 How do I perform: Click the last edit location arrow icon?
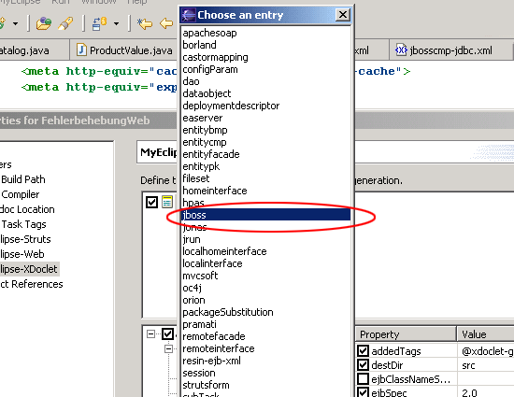pos(145,23)
